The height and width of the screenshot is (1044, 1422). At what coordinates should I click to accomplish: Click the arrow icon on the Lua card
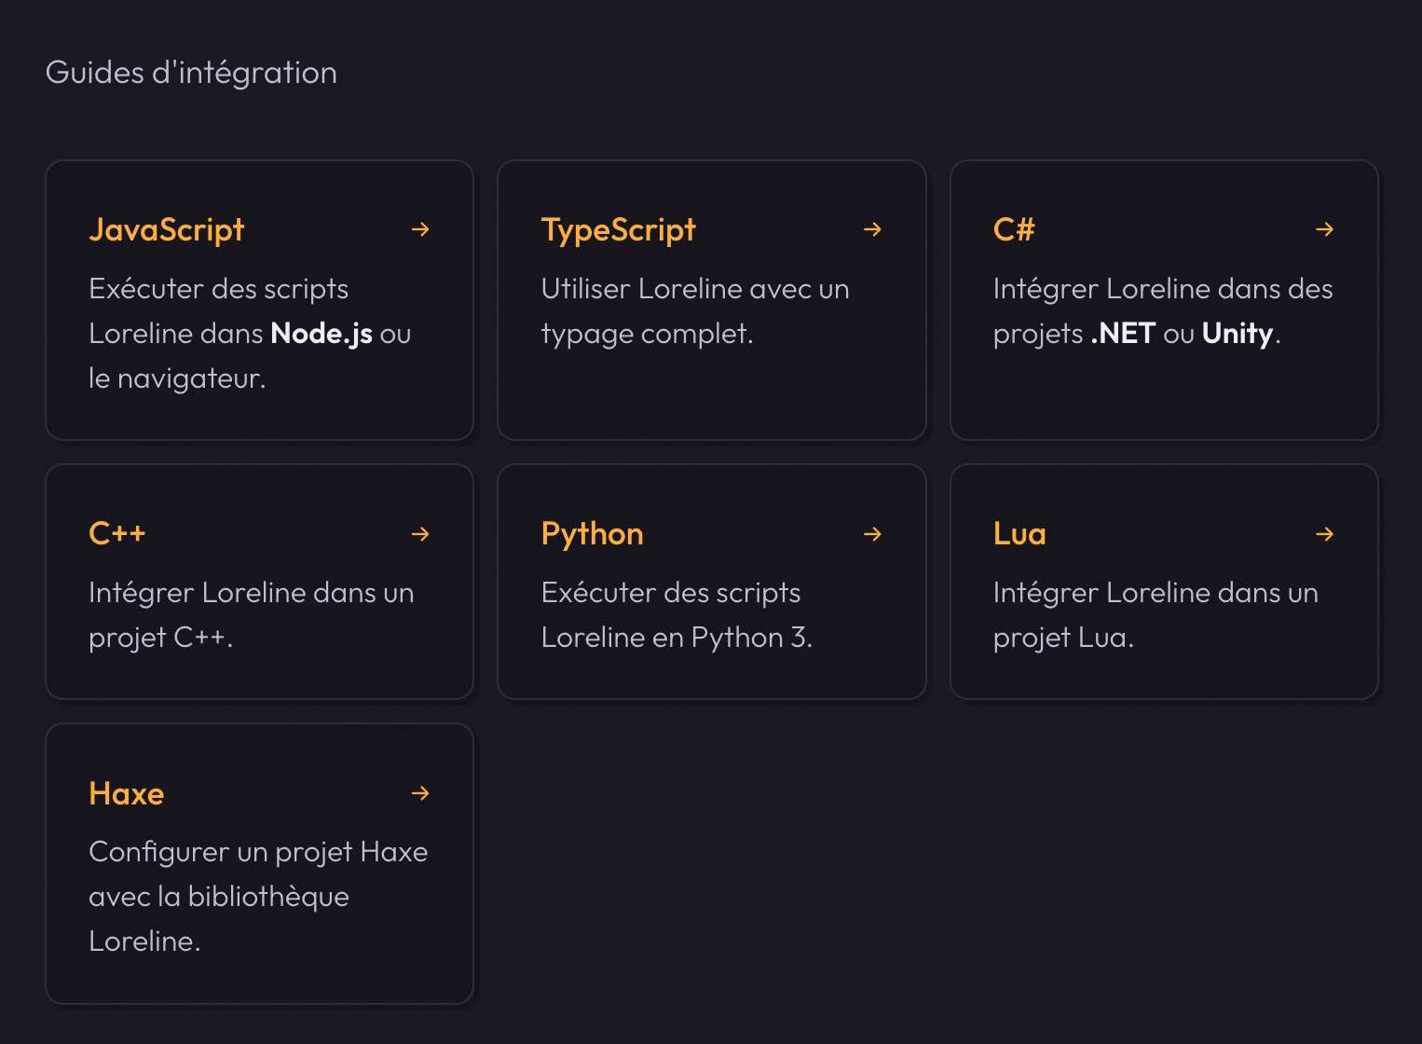(1324, 534)
